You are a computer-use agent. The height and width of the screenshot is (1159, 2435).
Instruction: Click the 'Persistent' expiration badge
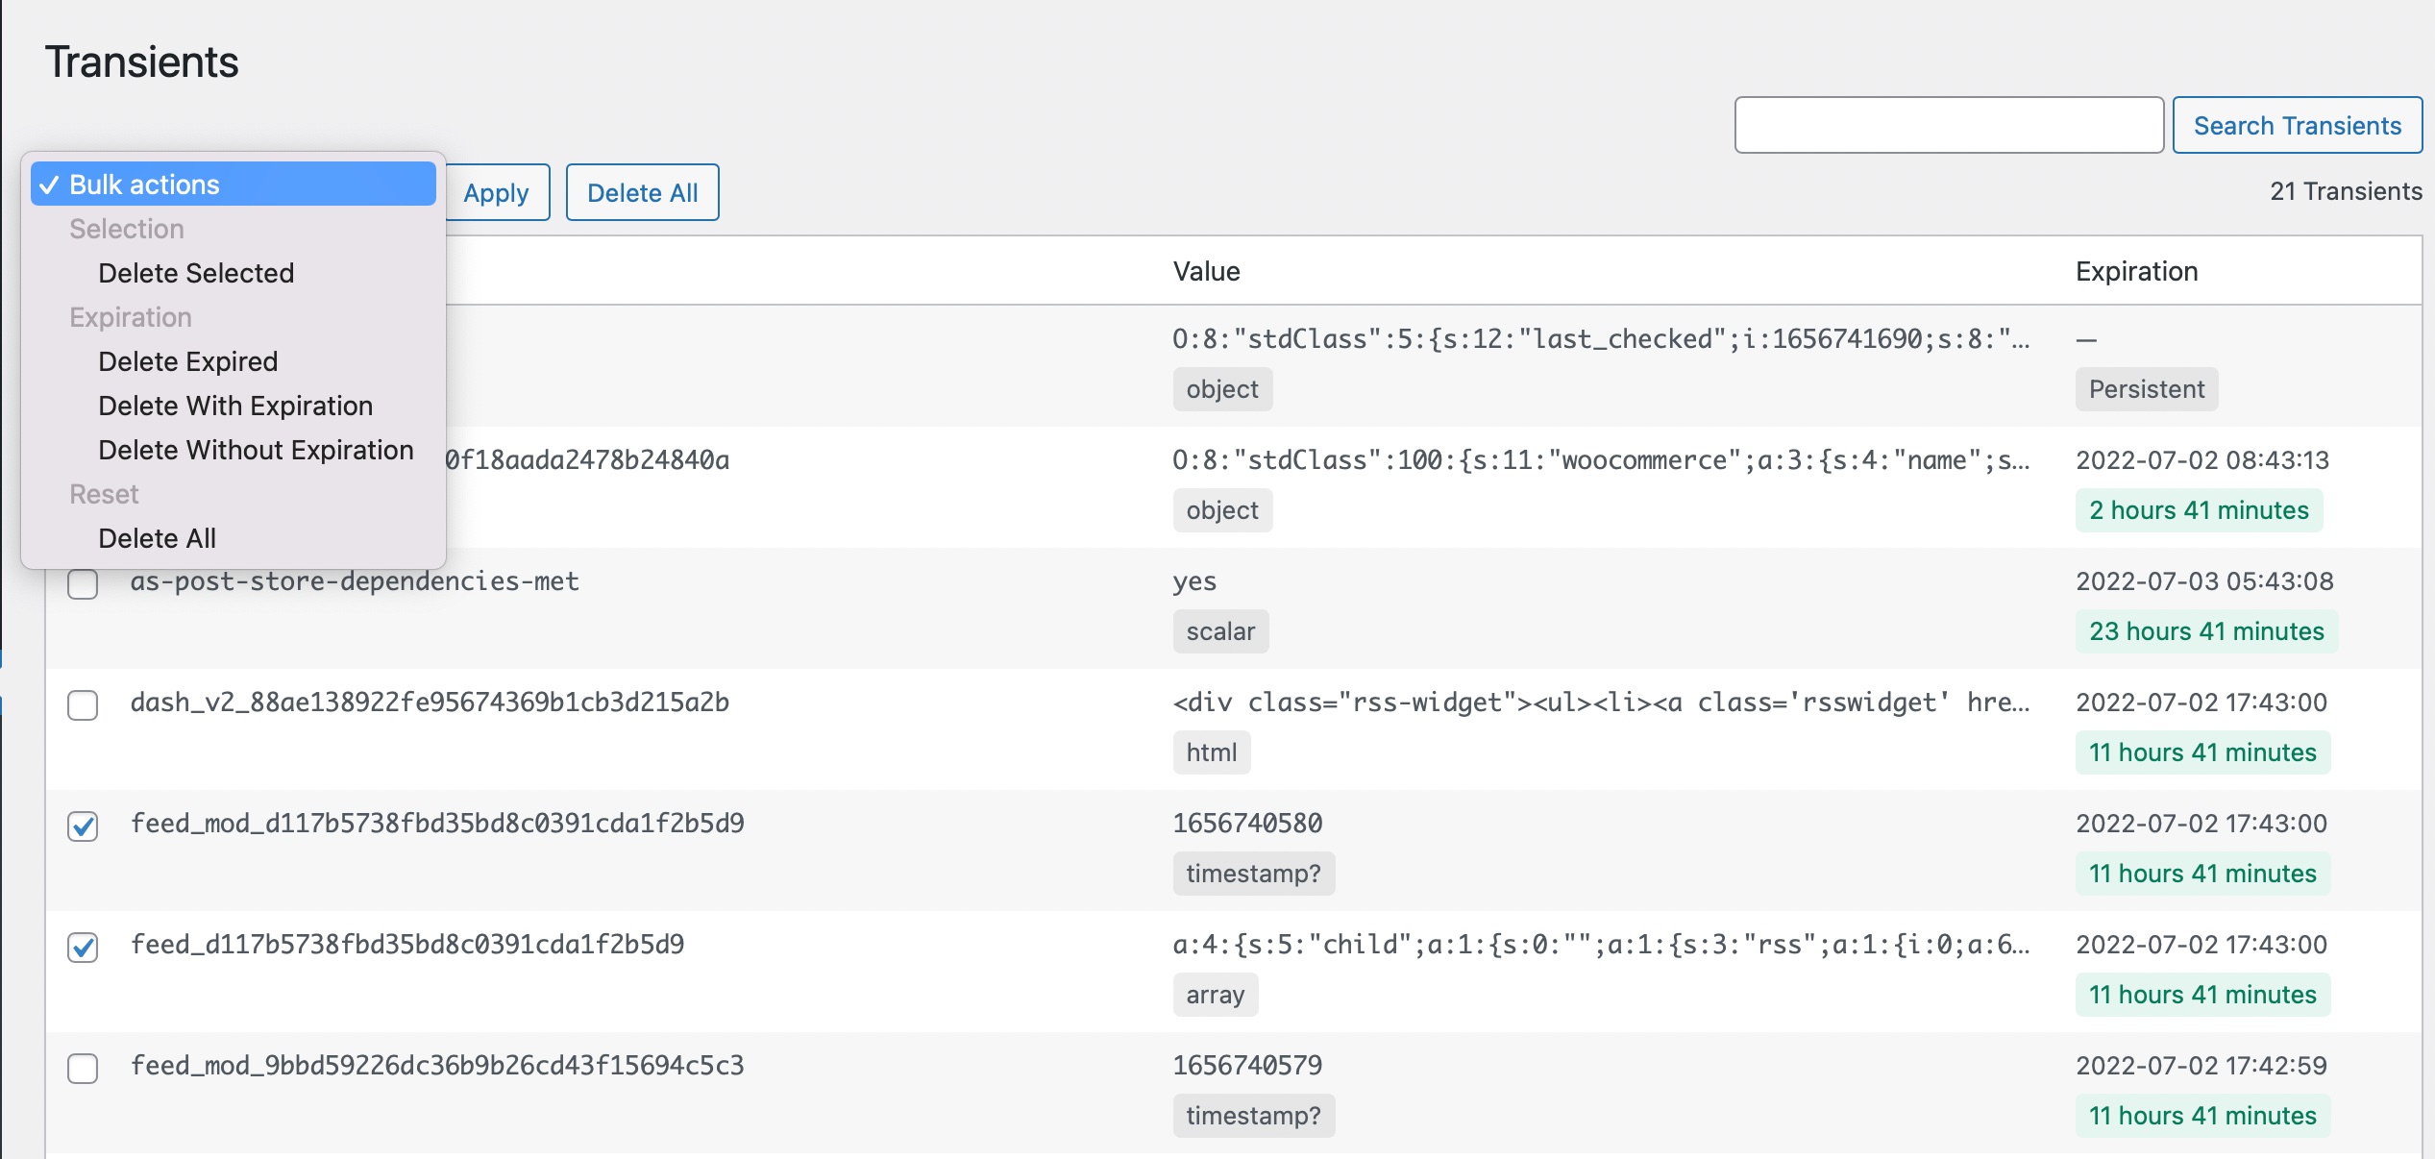(2146, 388)
